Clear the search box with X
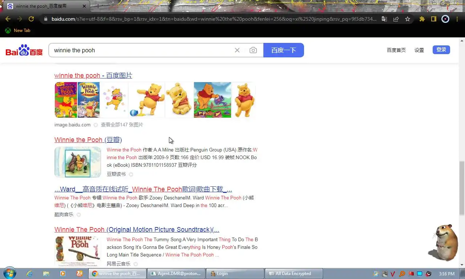Screen dimensions: 465x279 (x=237, y=50)
